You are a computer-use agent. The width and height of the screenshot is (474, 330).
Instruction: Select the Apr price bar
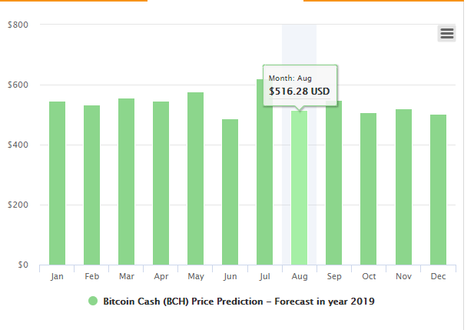(161, 183)
